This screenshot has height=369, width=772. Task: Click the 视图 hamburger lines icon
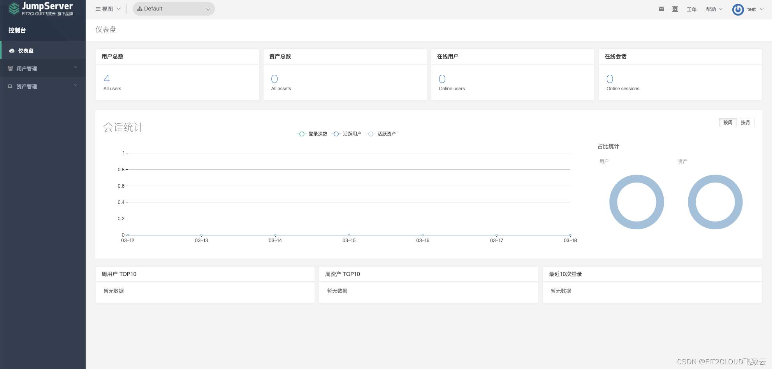coord(98,9)
